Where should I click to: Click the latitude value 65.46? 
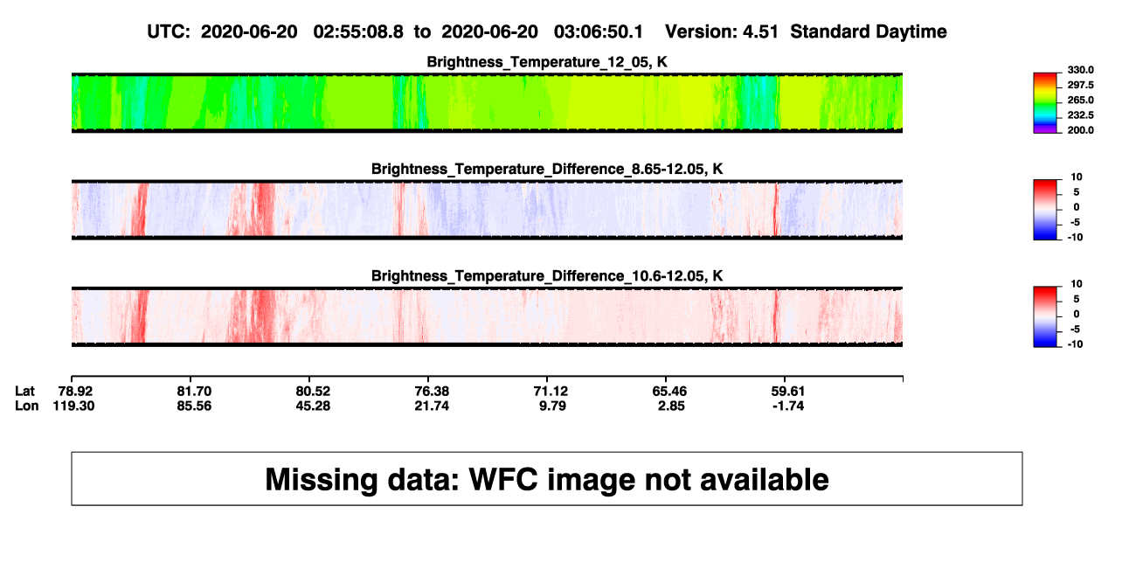coord(669,391)
